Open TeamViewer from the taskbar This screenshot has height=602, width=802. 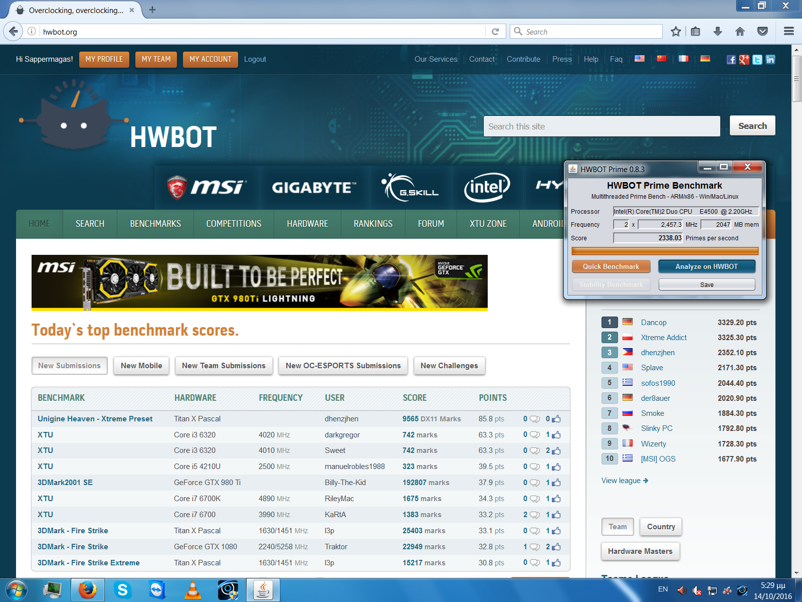[157, 590]
